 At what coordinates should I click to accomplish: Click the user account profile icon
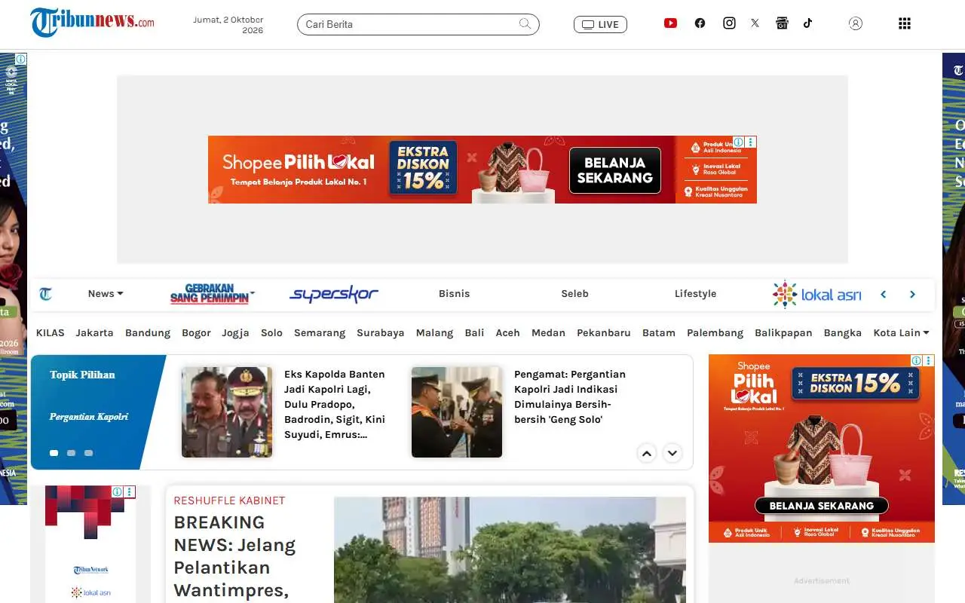856,23
